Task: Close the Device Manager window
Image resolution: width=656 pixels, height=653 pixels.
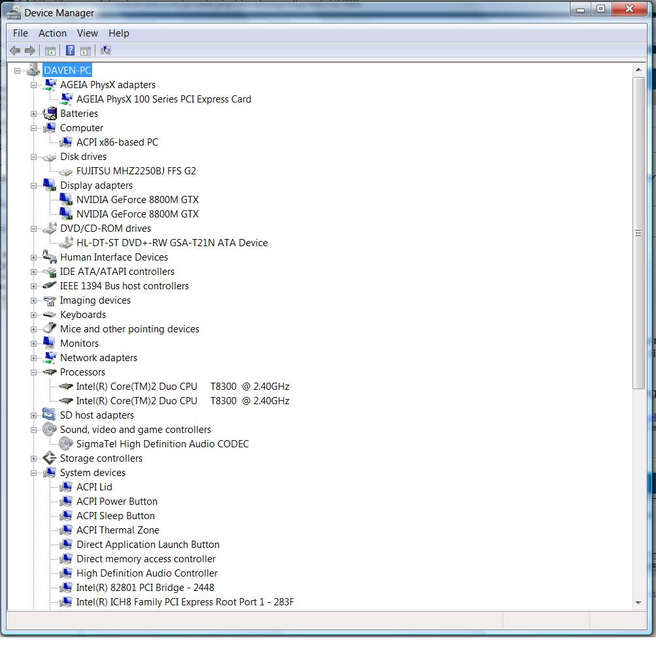Action: pyautogui.click(x=629, y=9)
